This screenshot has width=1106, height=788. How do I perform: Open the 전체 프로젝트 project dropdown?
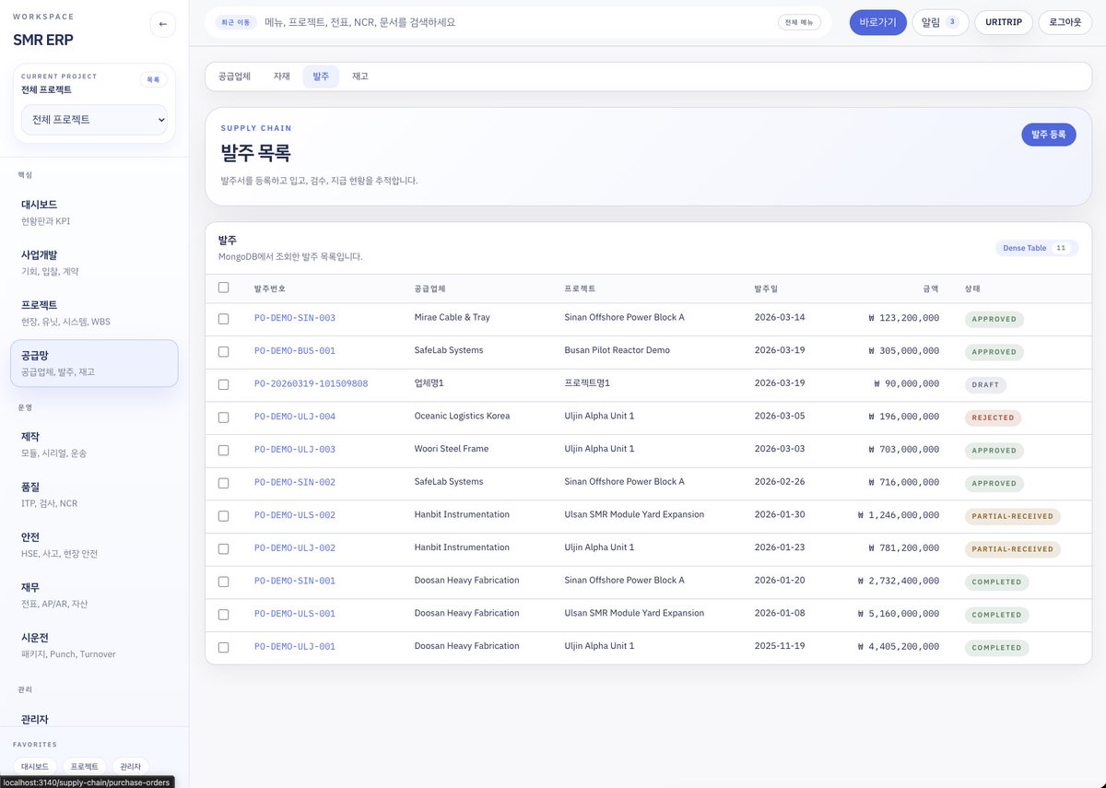pos(95,120)
